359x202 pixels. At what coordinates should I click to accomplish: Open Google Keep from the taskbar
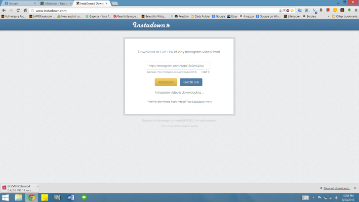point(45,197)
